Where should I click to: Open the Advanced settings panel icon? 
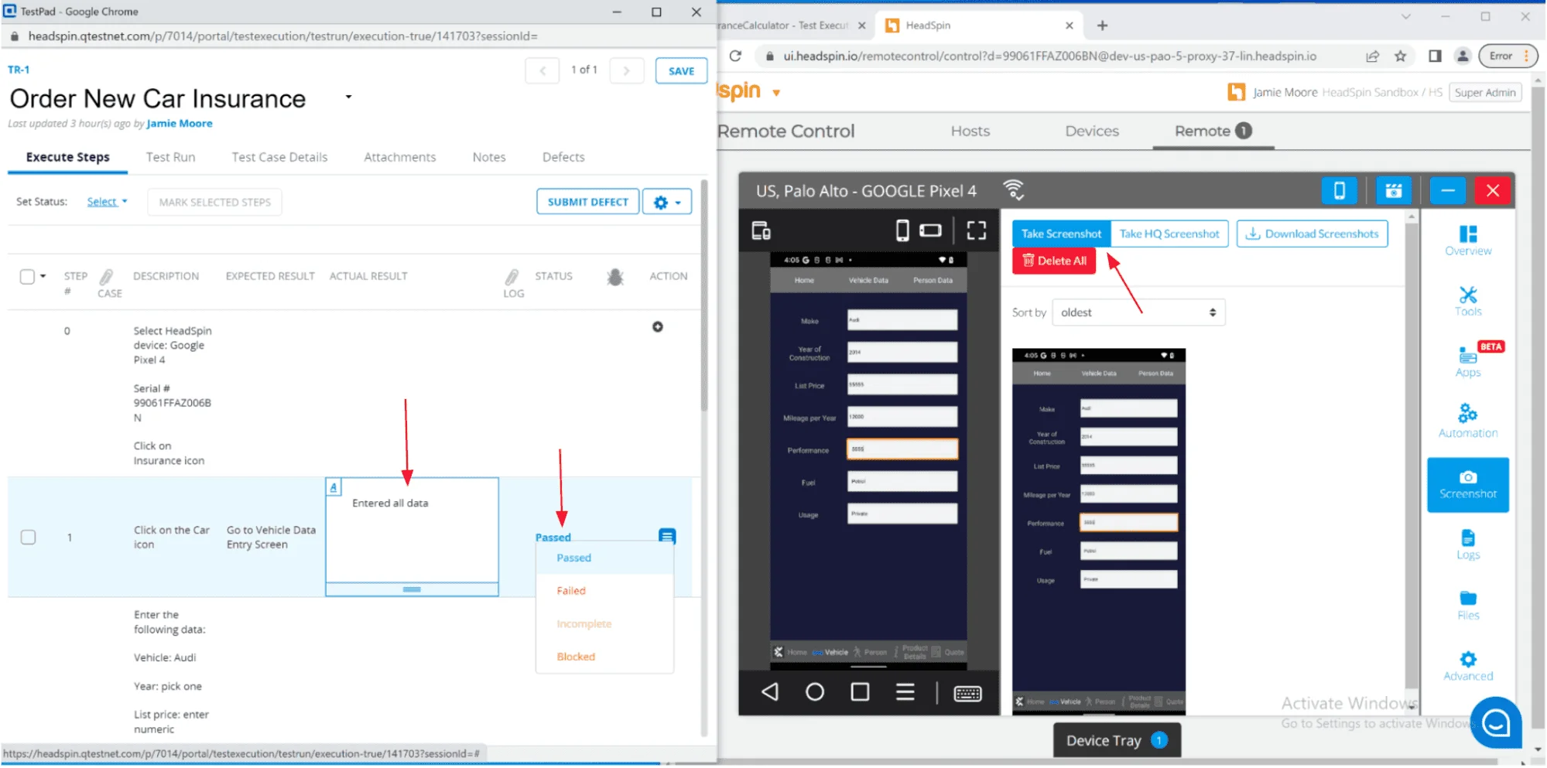point(1467,666)
